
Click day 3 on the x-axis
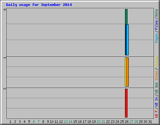[20, 122]
